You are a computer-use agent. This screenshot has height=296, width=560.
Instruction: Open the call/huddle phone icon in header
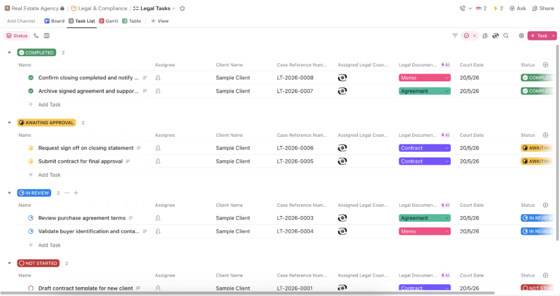(x=463, y=8)
